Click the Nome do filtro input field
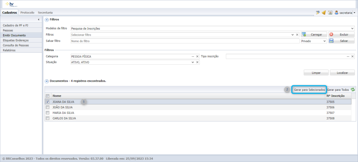Viewport: 358px width, 162px height. point(185,41)
